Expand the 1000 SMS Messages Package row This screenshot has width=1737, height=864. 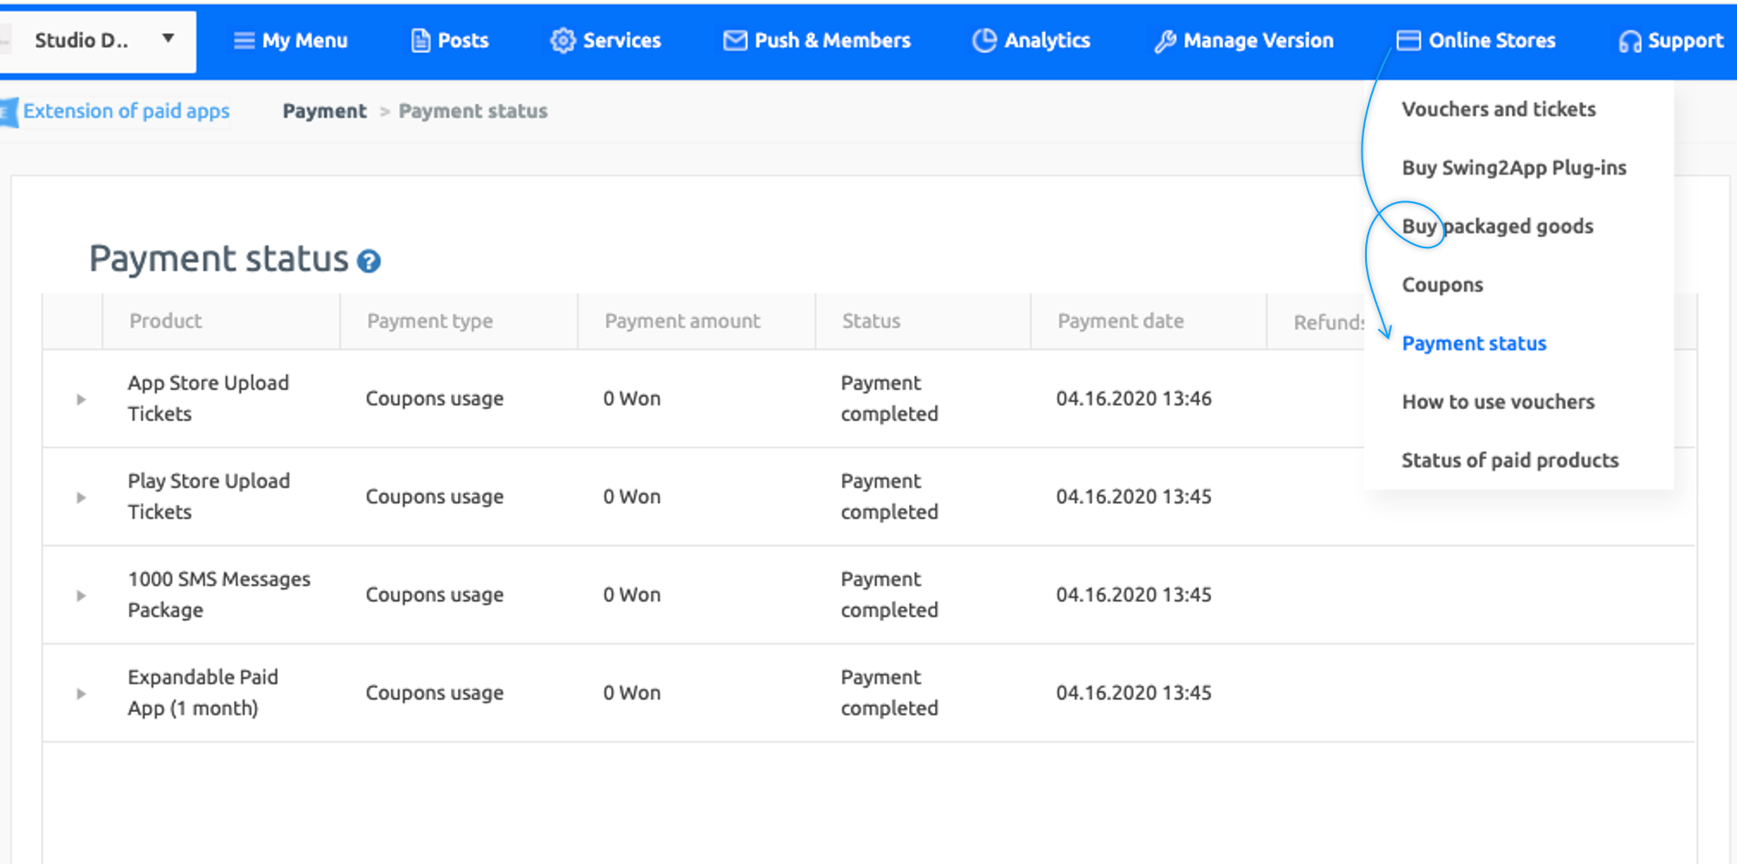tap(81, 596)
